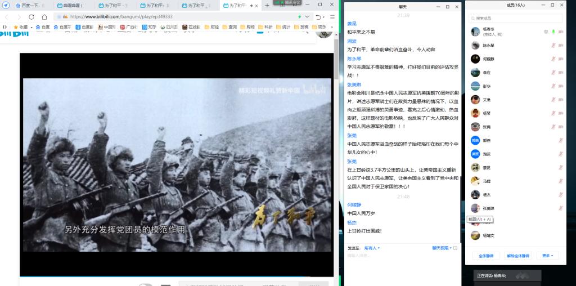This screenshot has width=576, height=286.
Task: Click the 知乎 bookmark icon
Action: click(x=145, y=27)
